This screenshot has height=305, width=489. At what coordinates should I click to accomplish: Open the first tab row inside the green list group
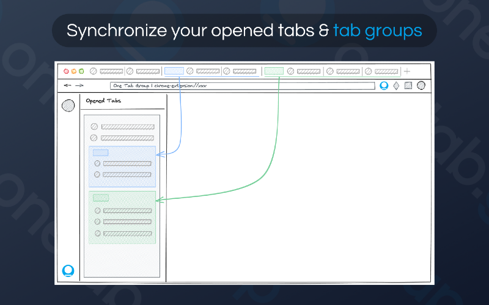pos(123,210)
